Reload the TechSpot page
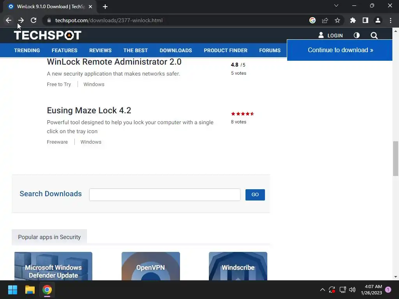The width and height of the screenshot is (399, 299). point(34,20)
